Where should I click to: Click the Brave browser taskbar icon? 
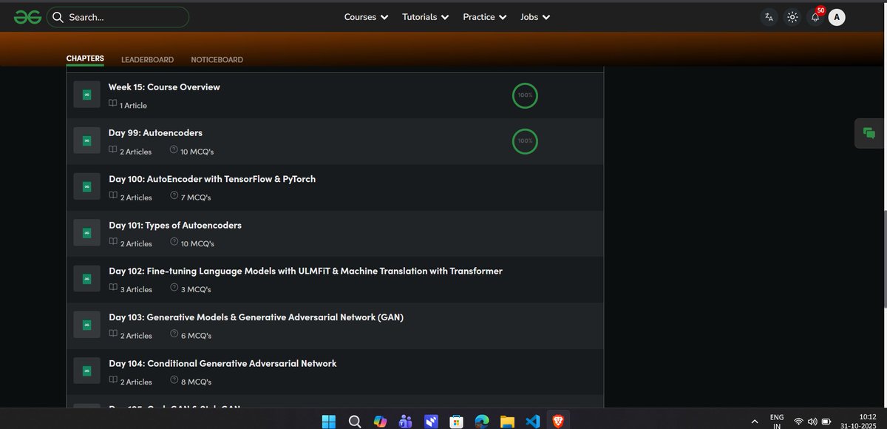pos(557,421)
